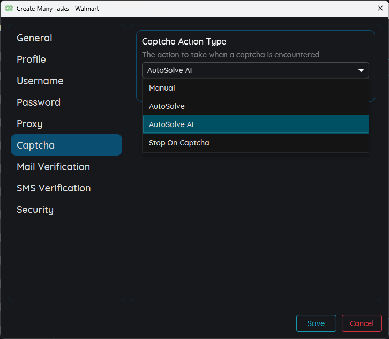Image resolution: width=389 pixels, height=339 pixels.
Task: Click the app icon in the title bar
Action: tap(9, 9)
